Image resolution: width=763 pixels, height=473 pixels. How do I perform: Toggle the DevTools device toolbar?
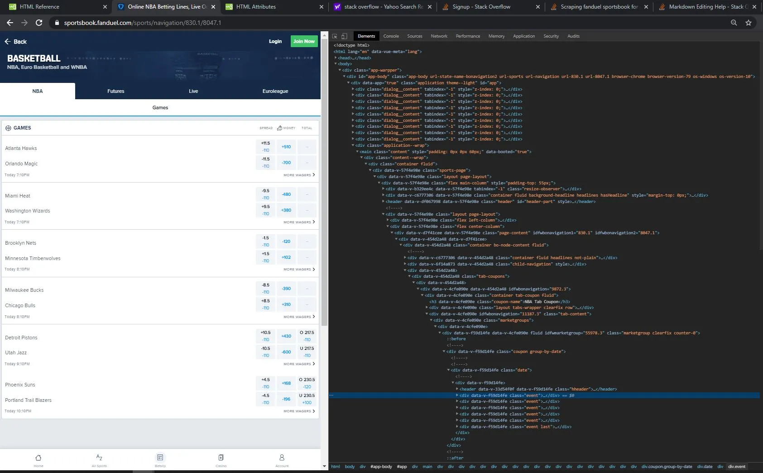pos(344,36)
